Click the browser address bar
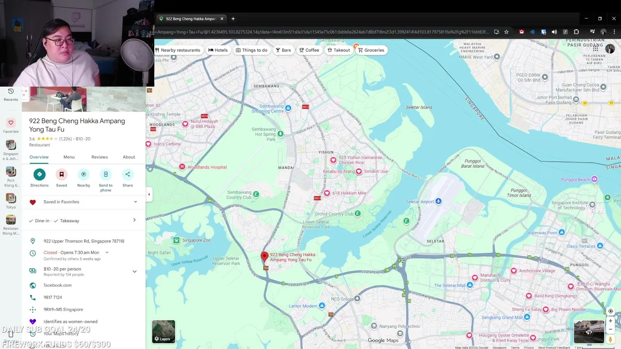Viewport: 621px width, 349px height. tap(321, 32)
